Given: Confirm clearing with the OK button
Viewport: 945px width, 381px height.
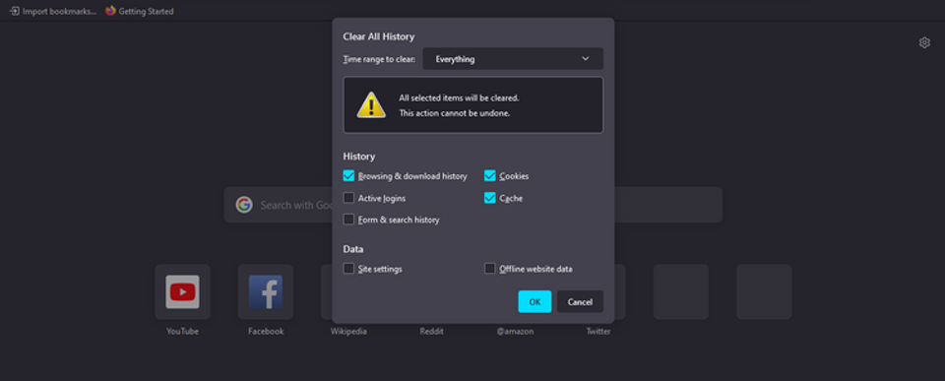Looking at the screenshot, I should [535, 302].
